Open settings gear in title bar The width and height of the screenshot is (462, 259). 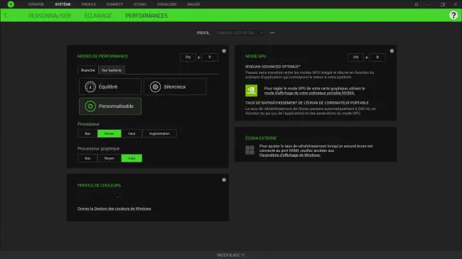(417, 4)
